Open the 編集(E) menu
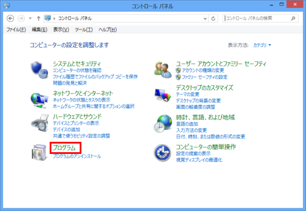This screenshot has height=211, width=306. [x=39, y=29]
